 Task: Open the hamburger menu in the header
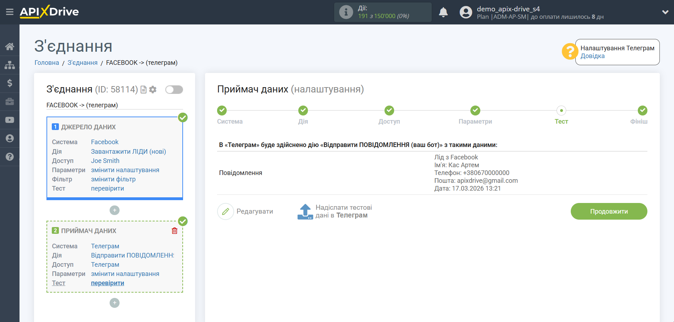coord(10,12)
